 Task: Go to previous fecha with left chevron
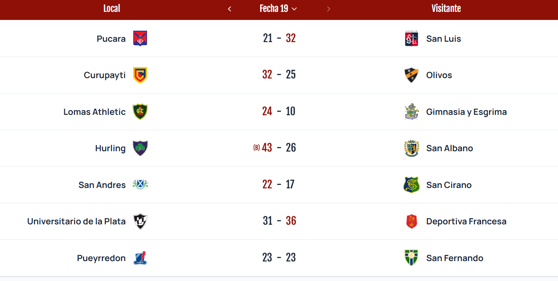tap(229, 9)
